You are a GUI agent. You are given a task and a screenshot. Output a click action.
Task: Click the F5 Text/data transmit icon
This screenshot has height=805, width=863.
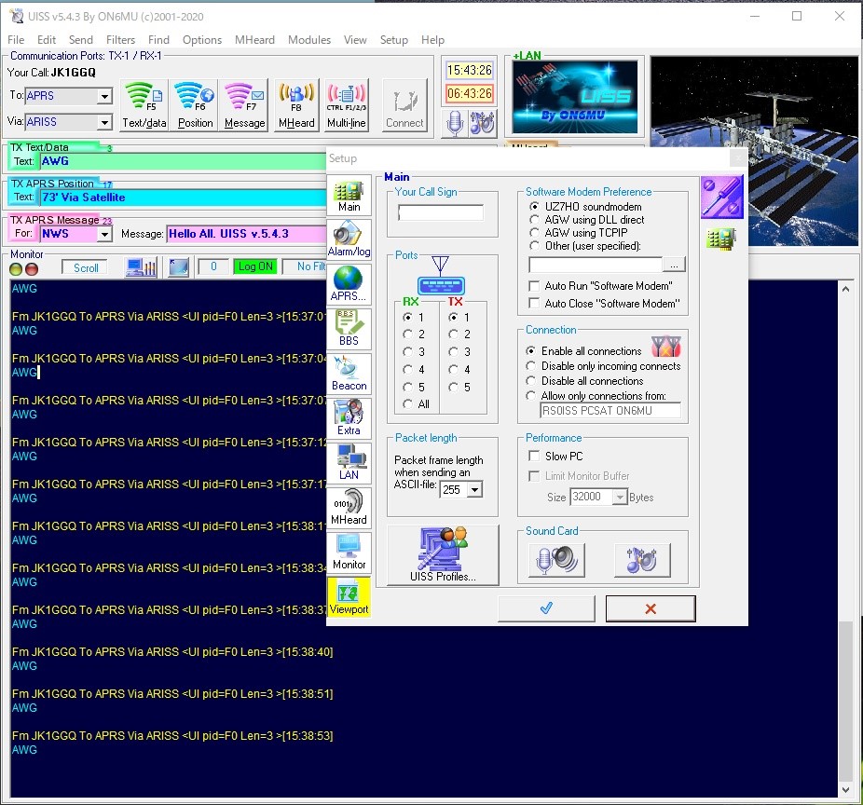(144, 104)
